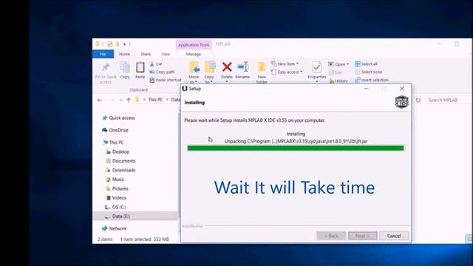The image size is (473, 266).
Task: Open the File tab
Action: tap(103, 54)
